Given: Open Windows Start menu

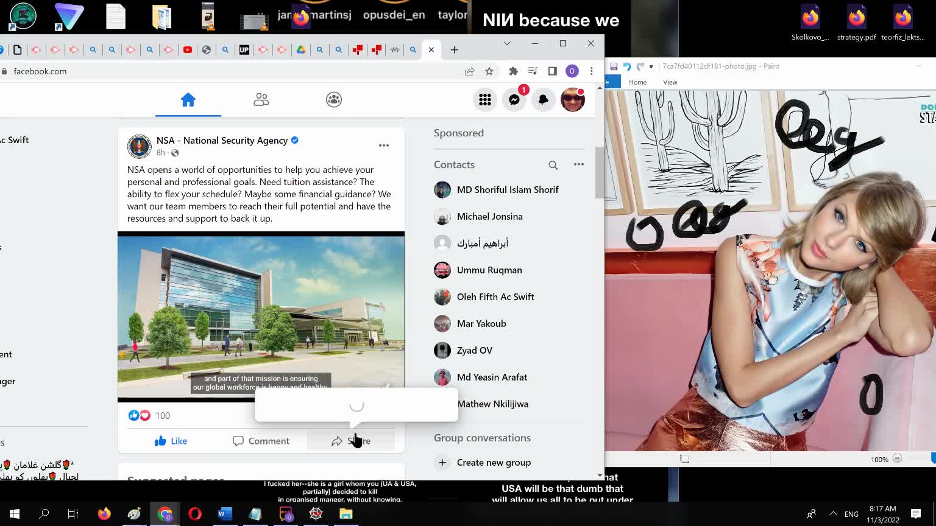Looking at the screenshot, I should click(15, 514).
